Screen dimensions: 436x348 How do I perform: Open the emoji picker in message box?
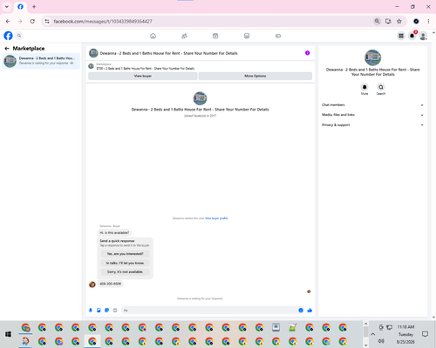[x=301, y=311]
